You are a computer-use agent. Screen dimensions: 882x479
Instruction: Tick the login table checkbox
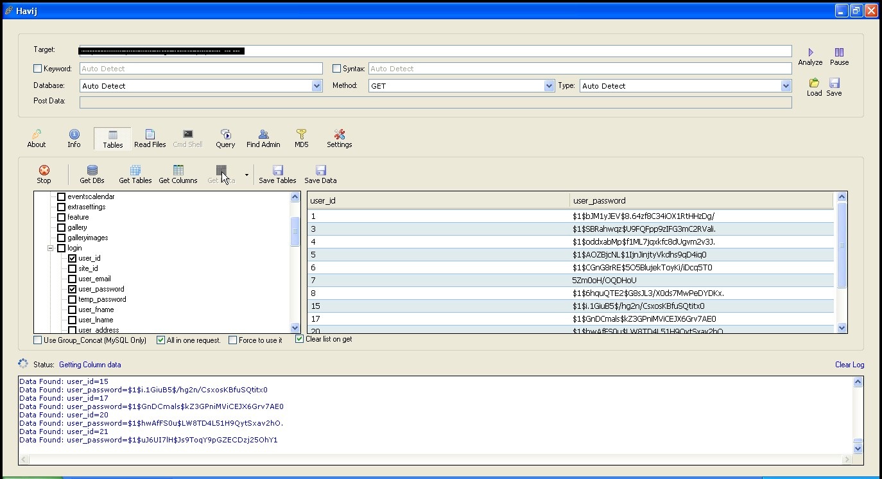pyautogui.click(x=62, y=248)
